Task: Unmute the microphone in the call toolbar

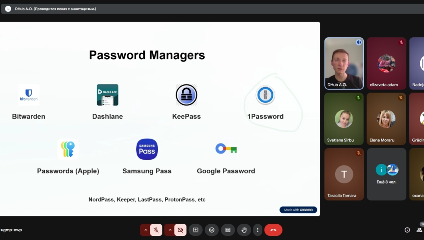Action: [157, 230]
